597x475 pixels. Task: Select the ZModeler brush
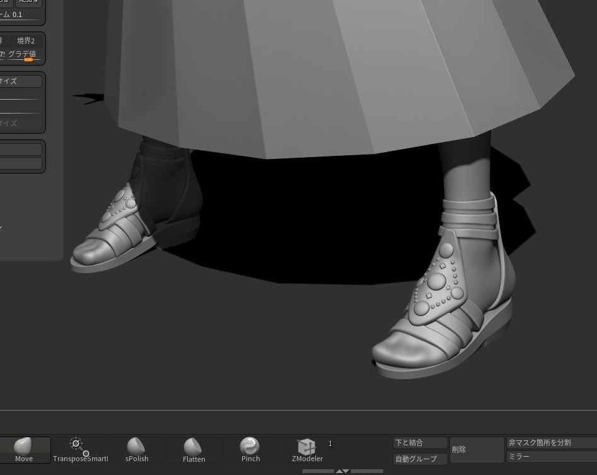coord(307,450)
